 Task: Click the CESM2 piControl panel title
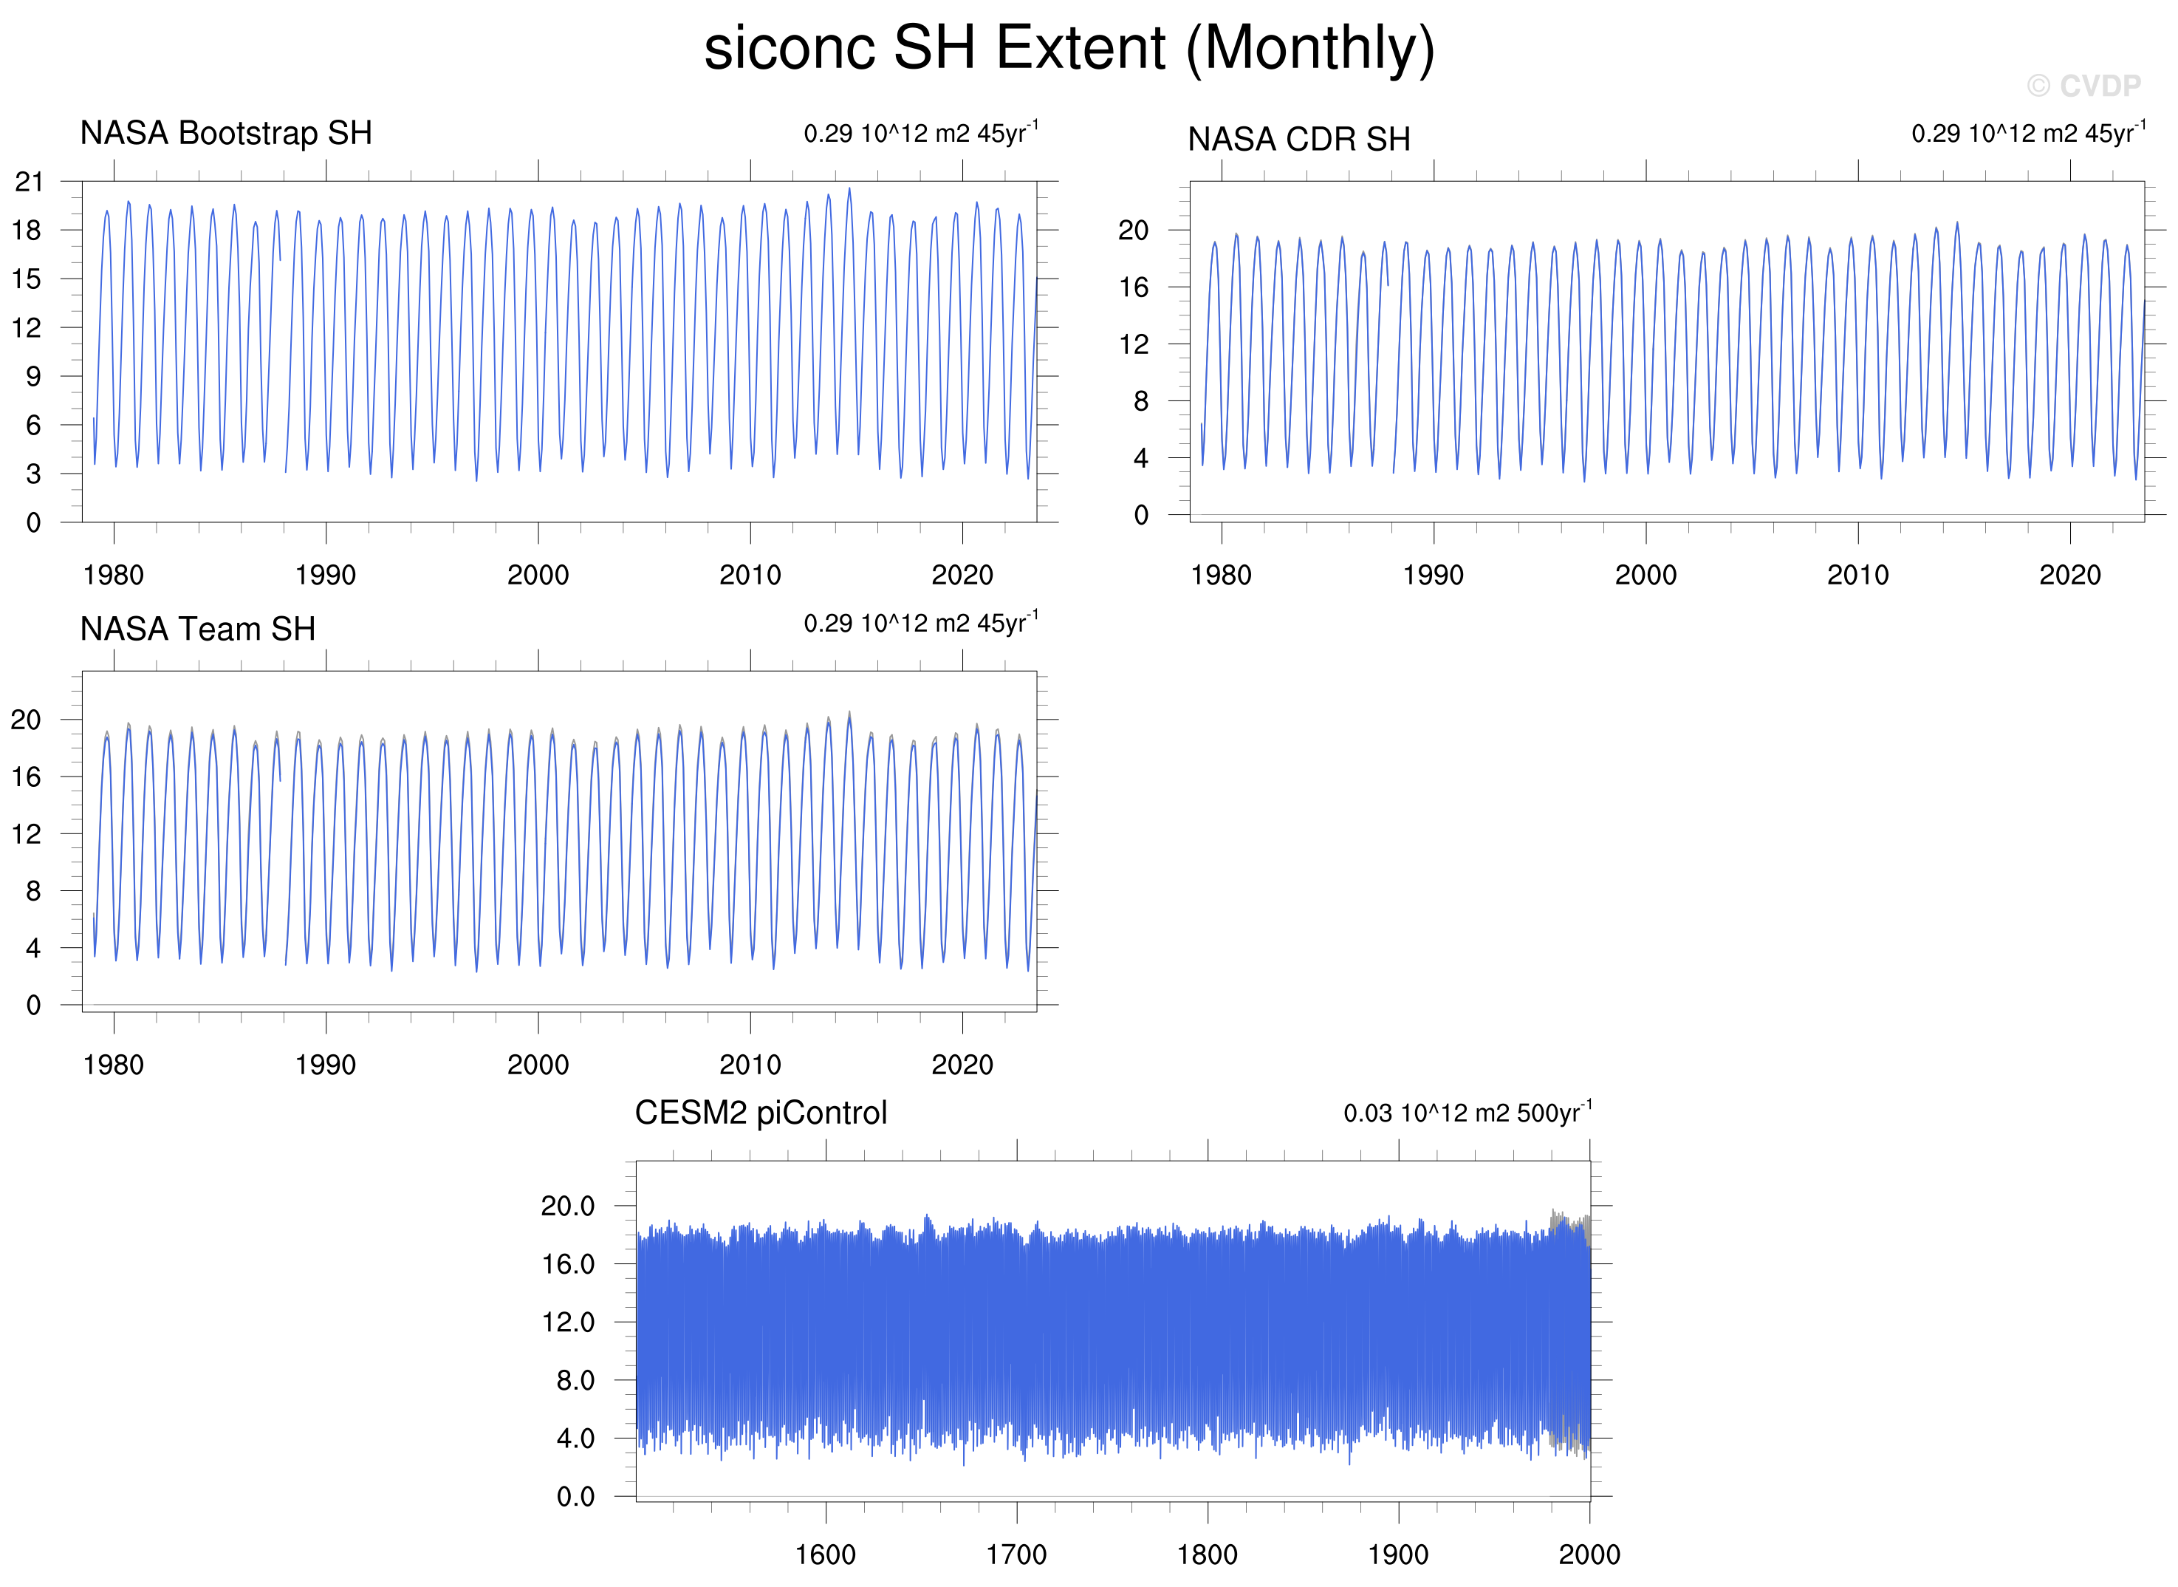pyautogui.click(x=761, y=1113)
